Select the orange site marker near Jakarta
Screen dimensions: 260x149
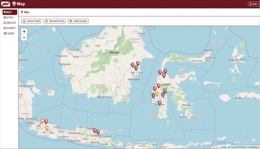pos(42,121)
